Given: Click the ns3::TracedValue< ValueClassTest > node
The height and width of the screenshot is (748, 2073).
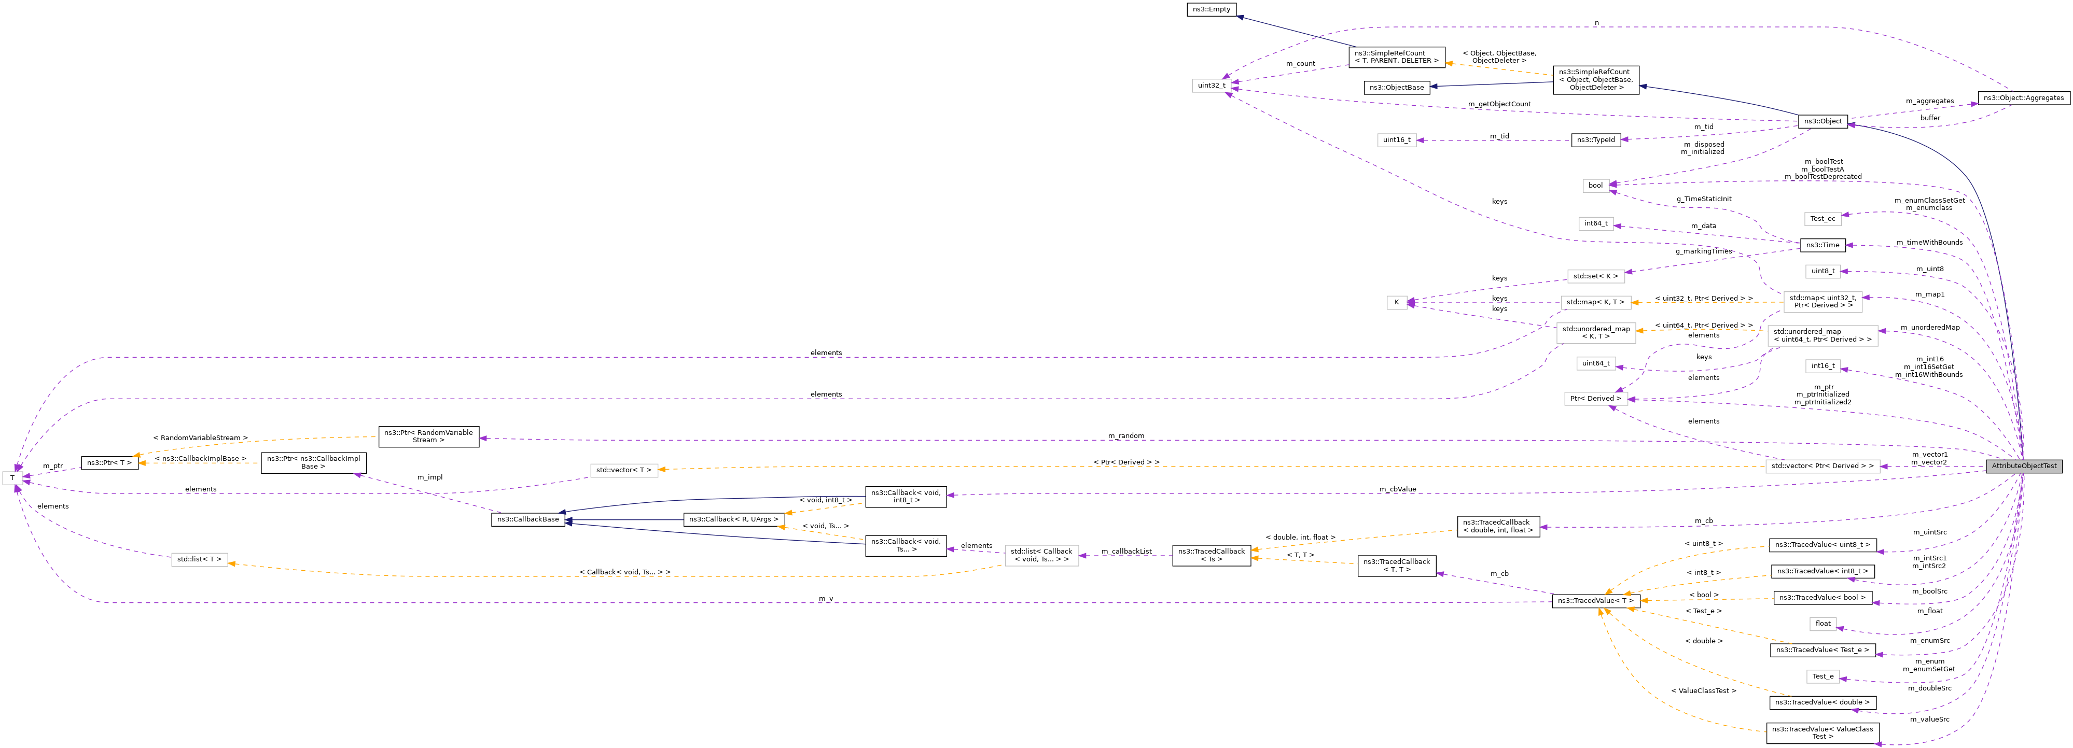Looking at the screenshot, I should point(1822,733).
